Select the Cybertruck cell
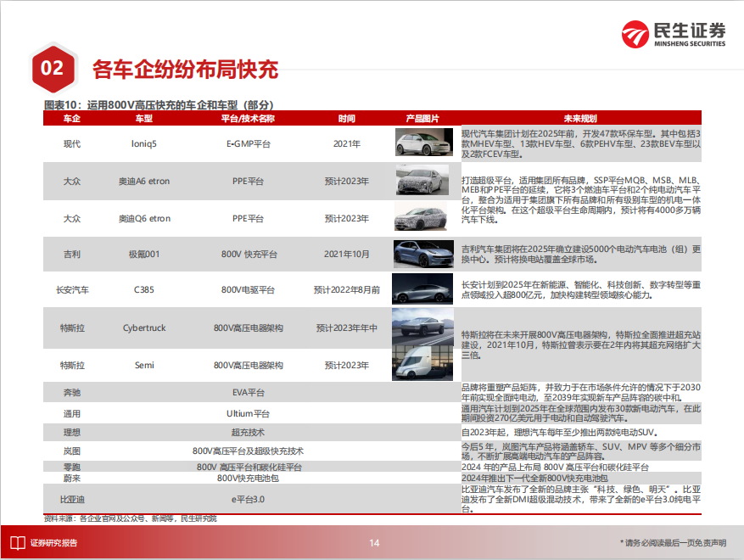This screenshot has height=560, width=744. point(144,328)
